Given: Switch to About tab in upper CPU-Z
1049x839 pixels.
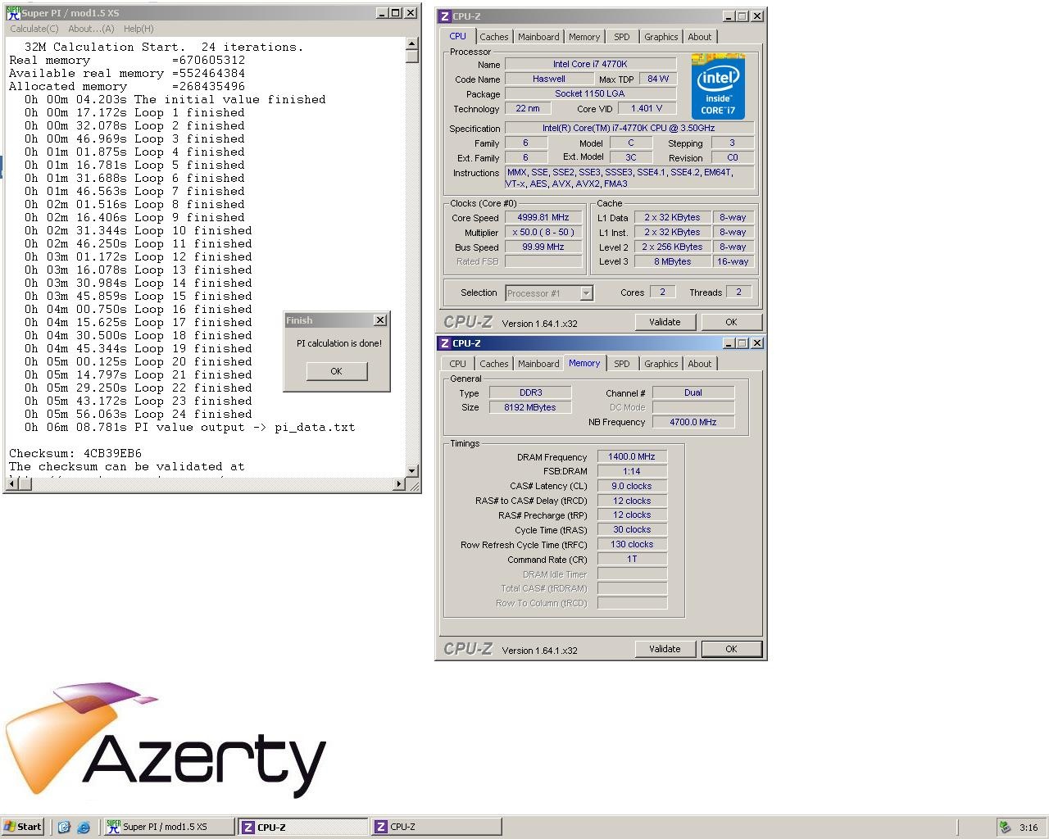Looking at the screenshot, I should 699,37.
